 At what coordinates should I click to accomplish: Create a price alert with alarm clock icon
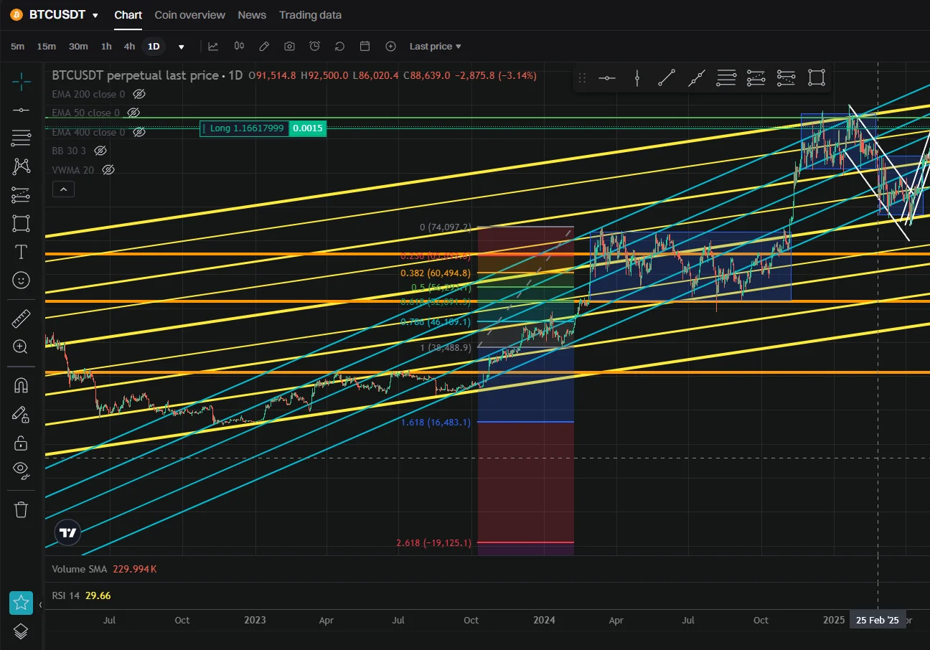pyautogui.click(x=314, y=46)
